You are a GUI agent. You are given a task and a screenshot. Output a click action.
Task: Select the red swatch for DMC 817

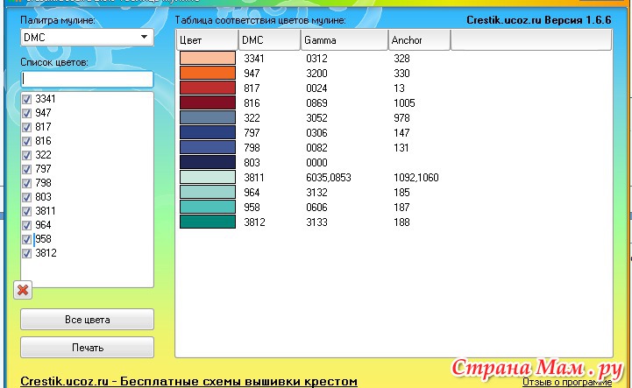click(x=208, y=88)
